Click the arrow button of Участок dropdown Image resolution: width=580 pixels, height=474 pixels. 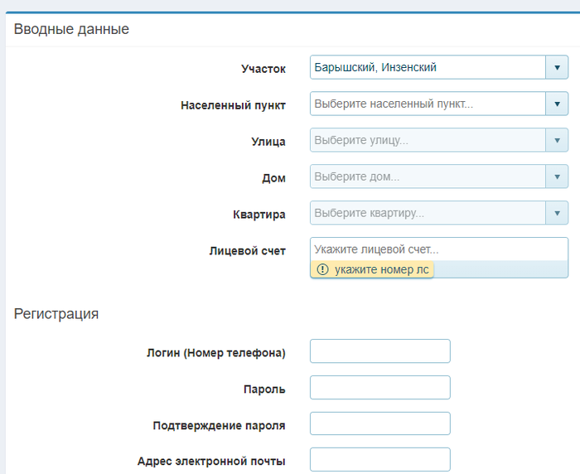[556, 67]
